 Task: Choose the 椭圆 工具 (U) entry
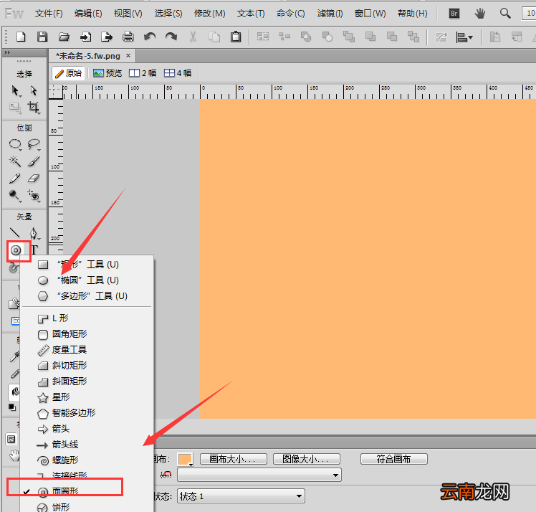click(87, 280)
